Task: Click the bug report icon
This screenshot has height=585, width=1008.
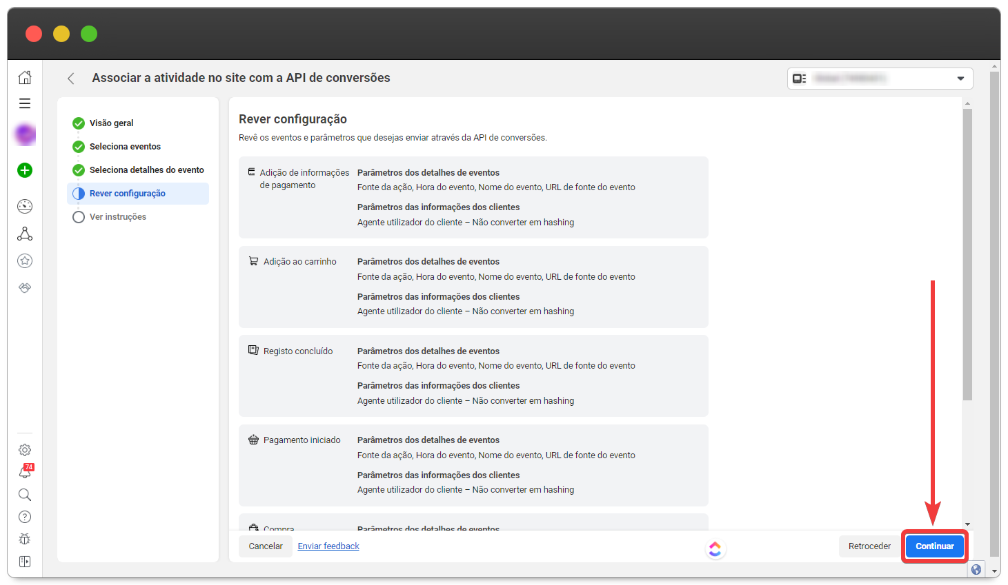Action: (x=25, y=539)
